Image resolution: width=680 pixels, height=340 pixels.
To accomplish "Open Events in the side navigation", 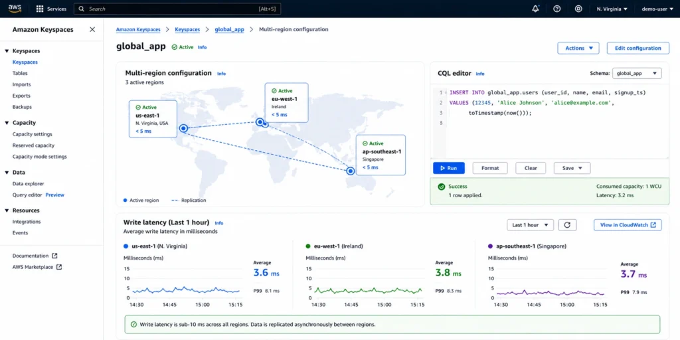I will point(21,233).
